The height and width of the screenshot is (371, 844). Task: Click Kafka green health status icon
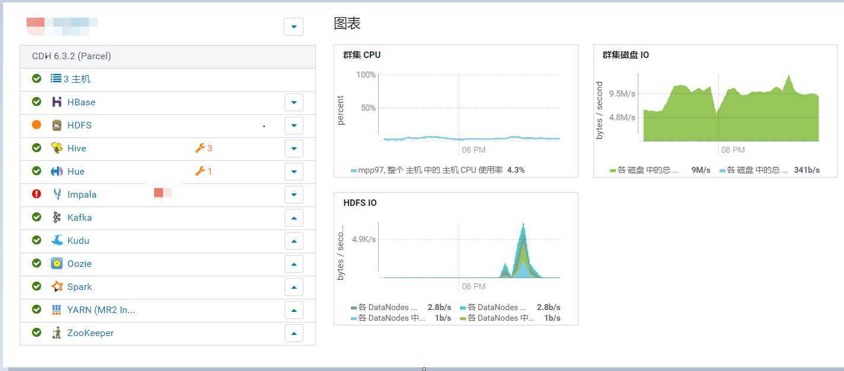(x=37, y=217)
